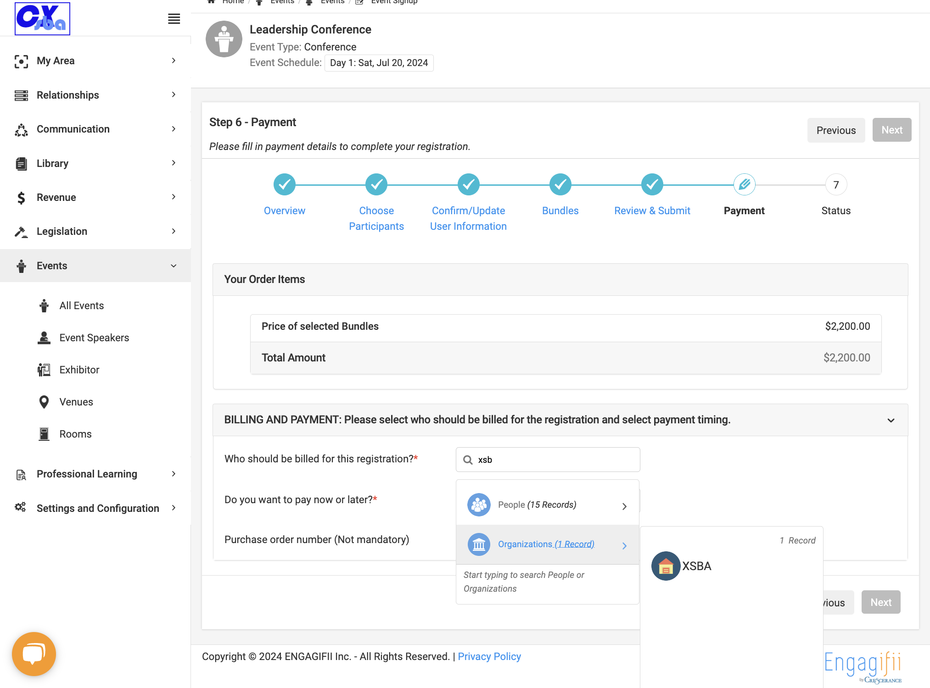Select the XSBA organization result

pyautogui.click(x=682, y=566)
